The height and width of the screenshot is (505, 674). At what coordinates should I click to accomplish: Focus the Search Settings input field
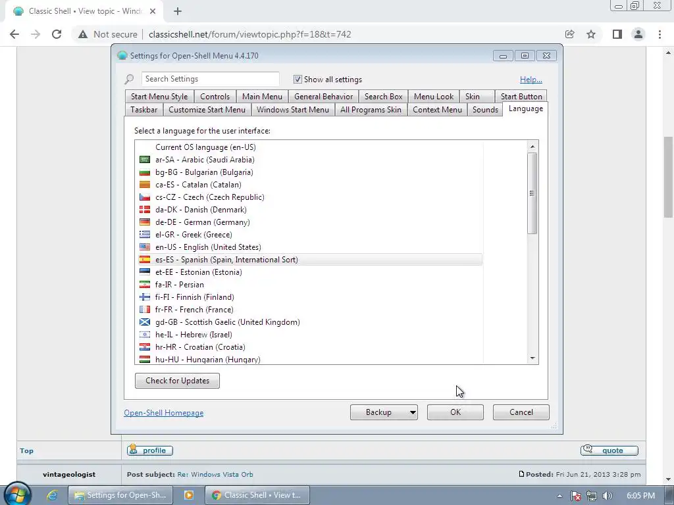(x=210, y=79)
